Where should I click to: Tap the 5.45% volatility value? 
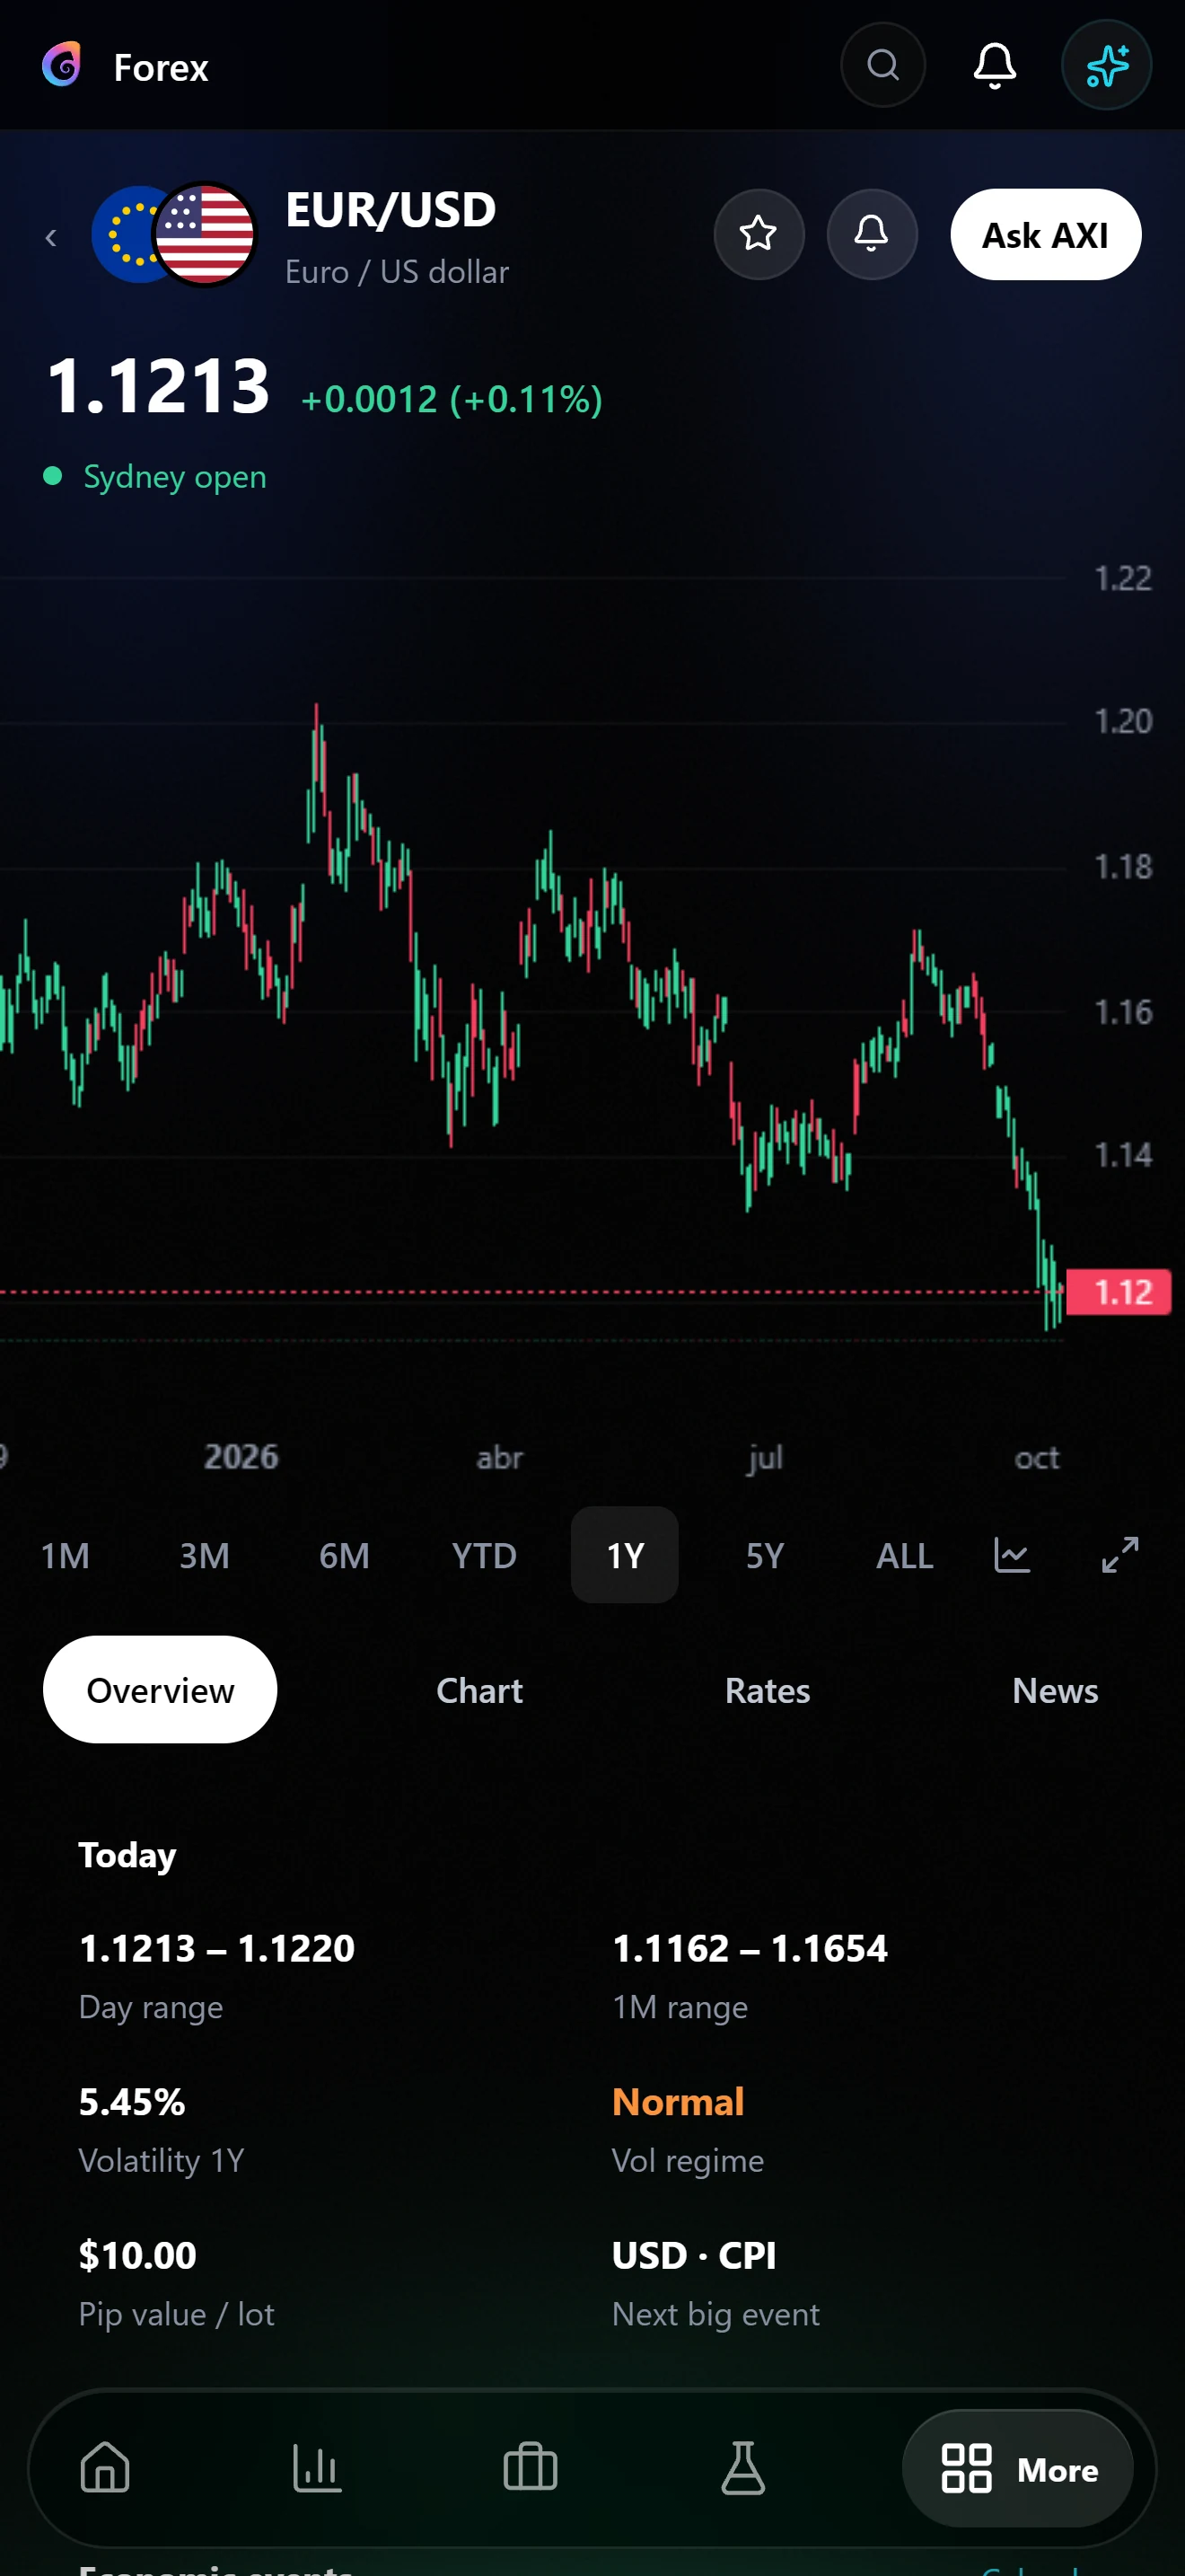coord(132,2102)
